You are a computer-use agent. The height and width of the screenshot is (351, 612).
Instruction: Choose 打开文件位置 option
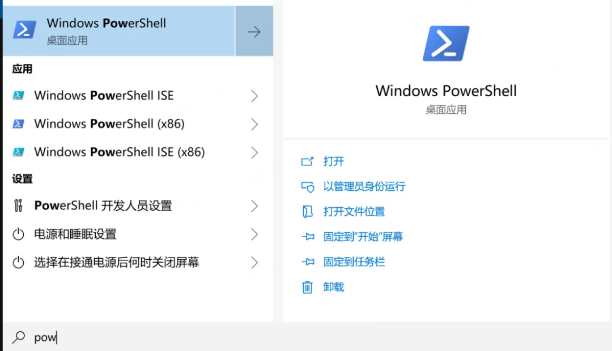[354, 212]
